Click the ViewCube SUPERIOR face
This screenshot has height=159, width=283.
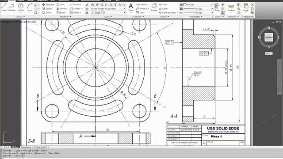click(x=269, y=37)
